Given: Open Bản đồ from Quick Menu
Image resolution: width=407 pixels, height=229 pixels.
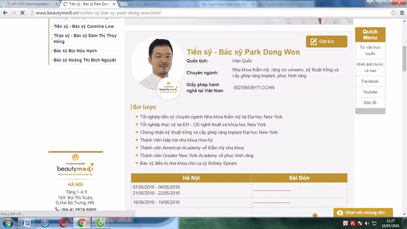Looking at the screenshot, I should coord(370,102).
